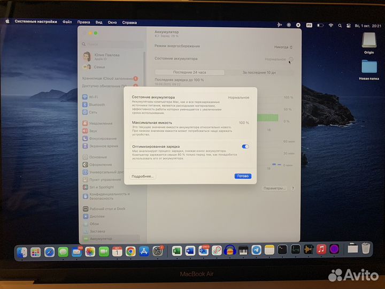Open Spotlight search in menu bar
This screenshot has height=289, width=385.
click(x=340, y=26)
